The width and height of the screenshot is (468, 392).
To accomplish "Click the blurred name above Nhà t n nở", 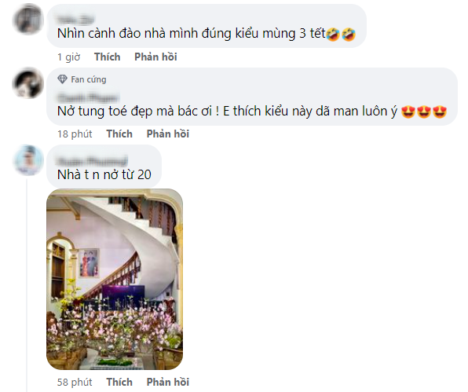I will pyautogui.click(x=92, y=160).
